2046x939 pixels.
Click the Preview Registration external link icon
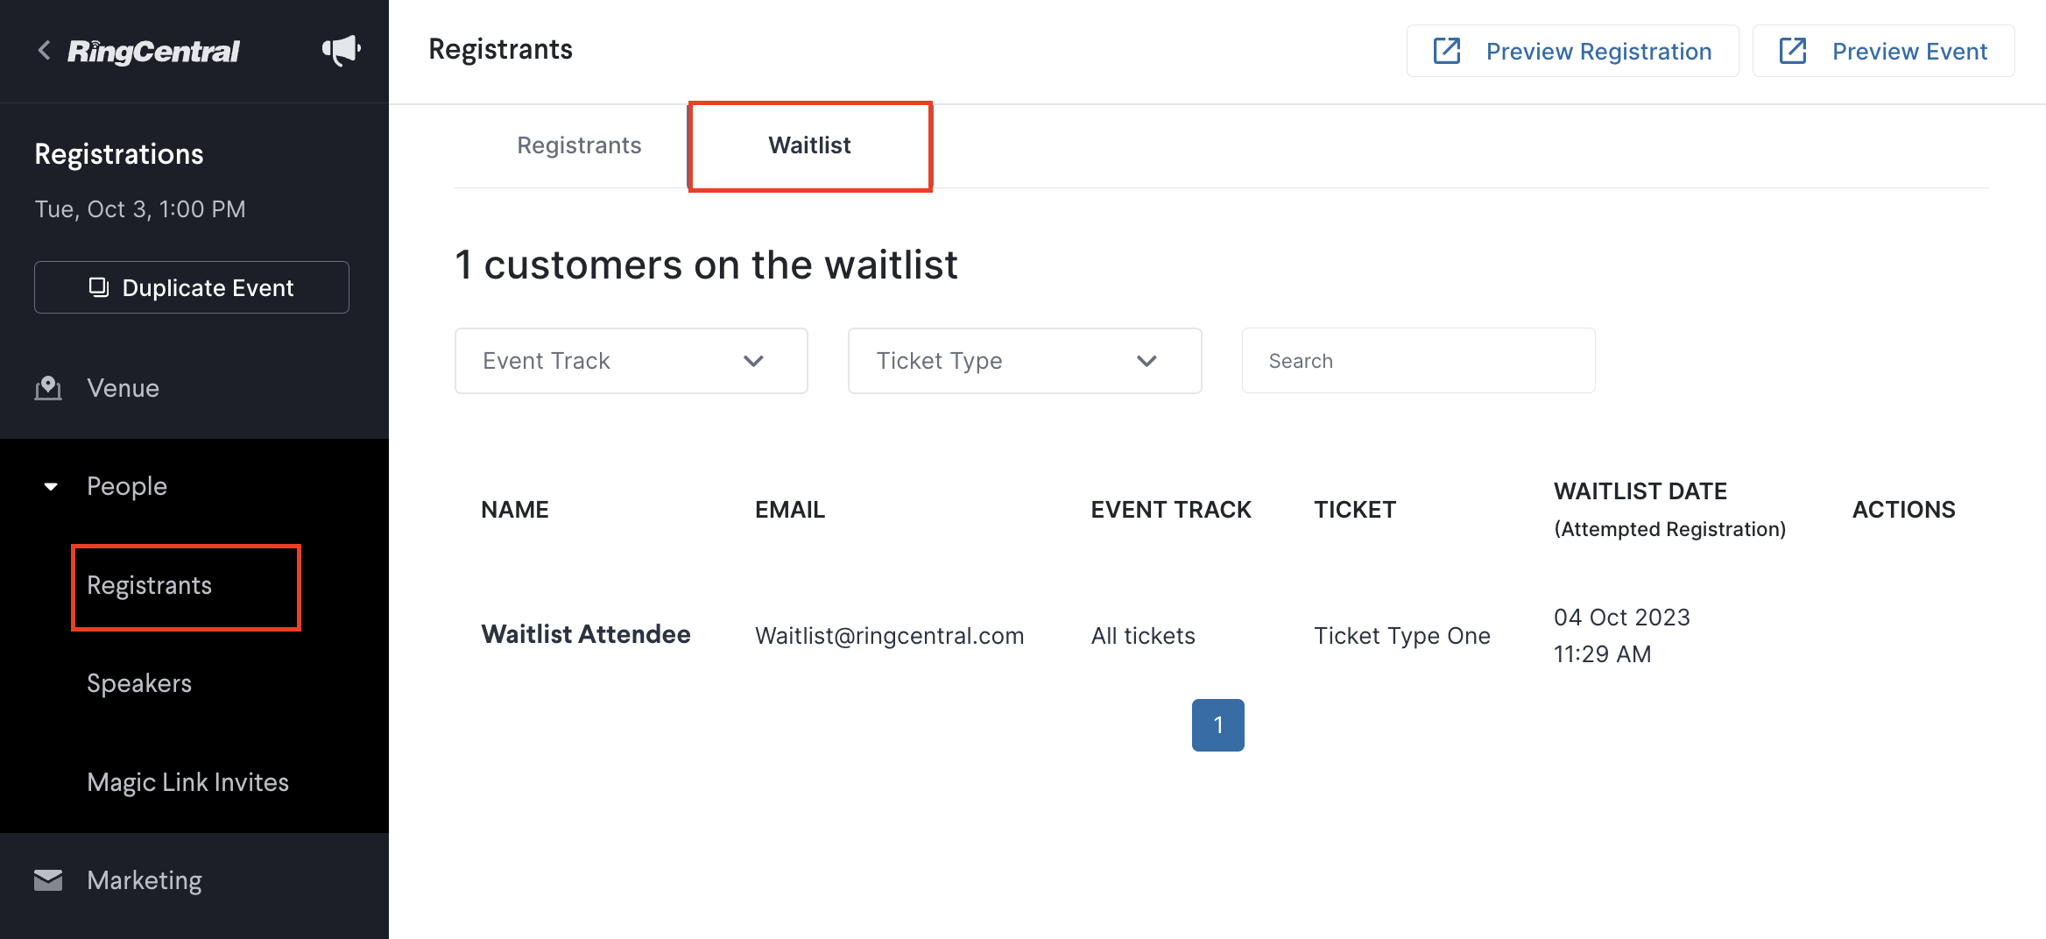click(1447, 51)
